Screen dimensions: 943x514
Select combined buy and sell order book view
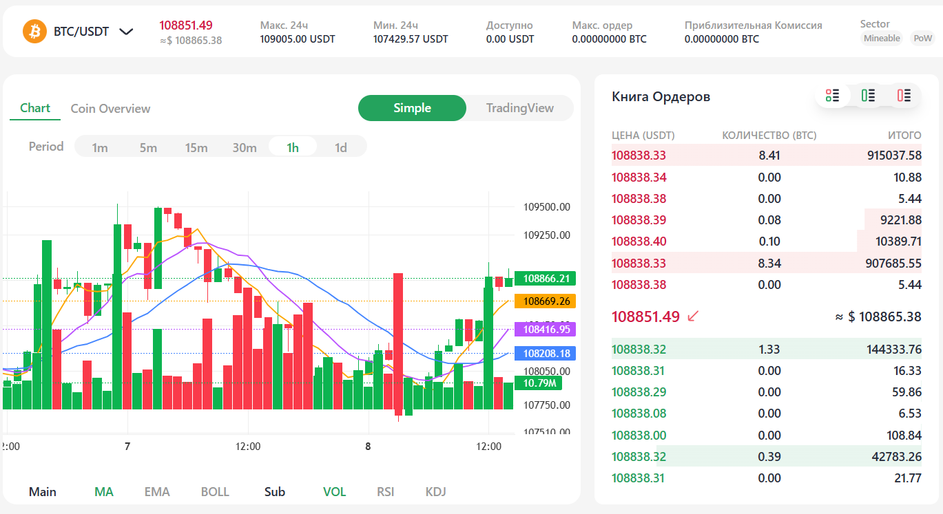coord(832,96)
